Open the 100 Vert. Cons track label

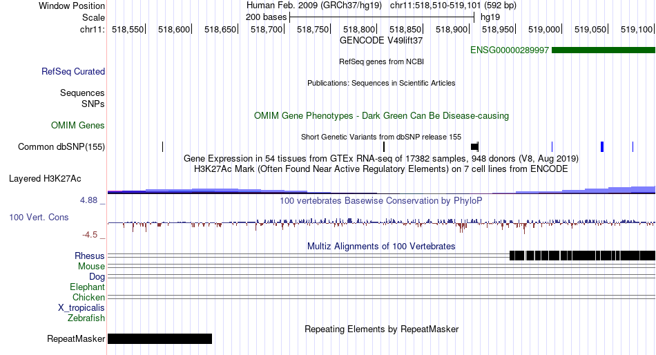39,218
